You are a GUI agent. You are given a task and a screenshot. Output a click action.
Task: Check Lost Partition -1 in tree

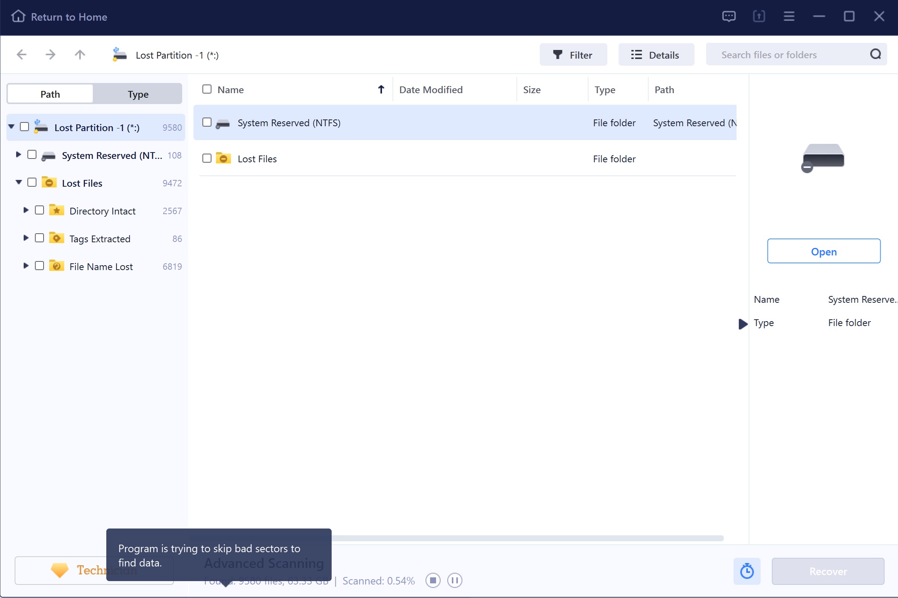pos(24,127)
